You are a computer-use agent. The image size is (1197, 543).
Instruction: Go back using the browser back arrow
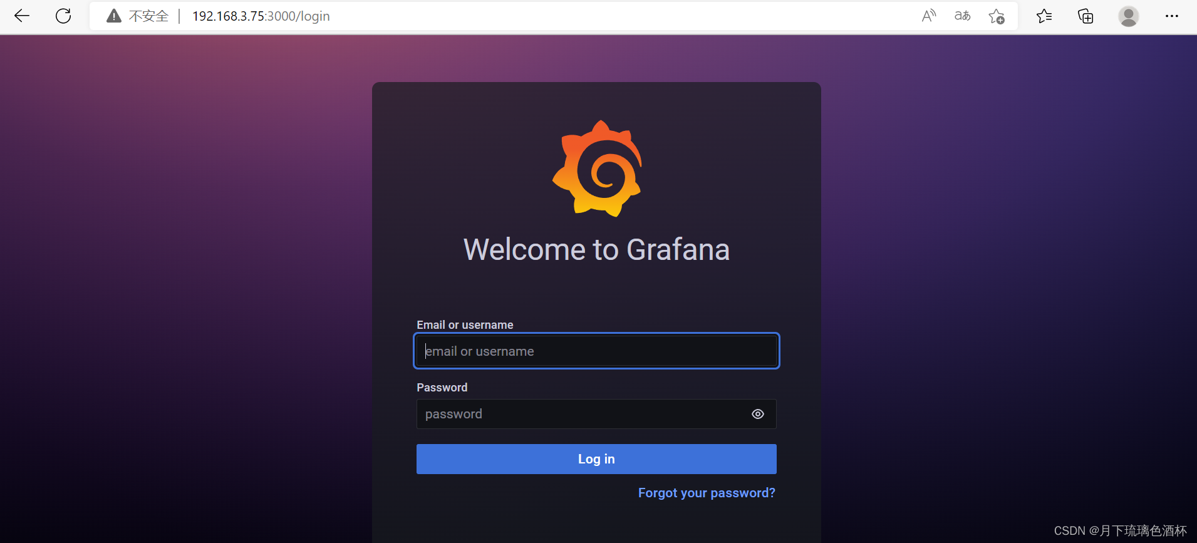click(x=22, y=16)
